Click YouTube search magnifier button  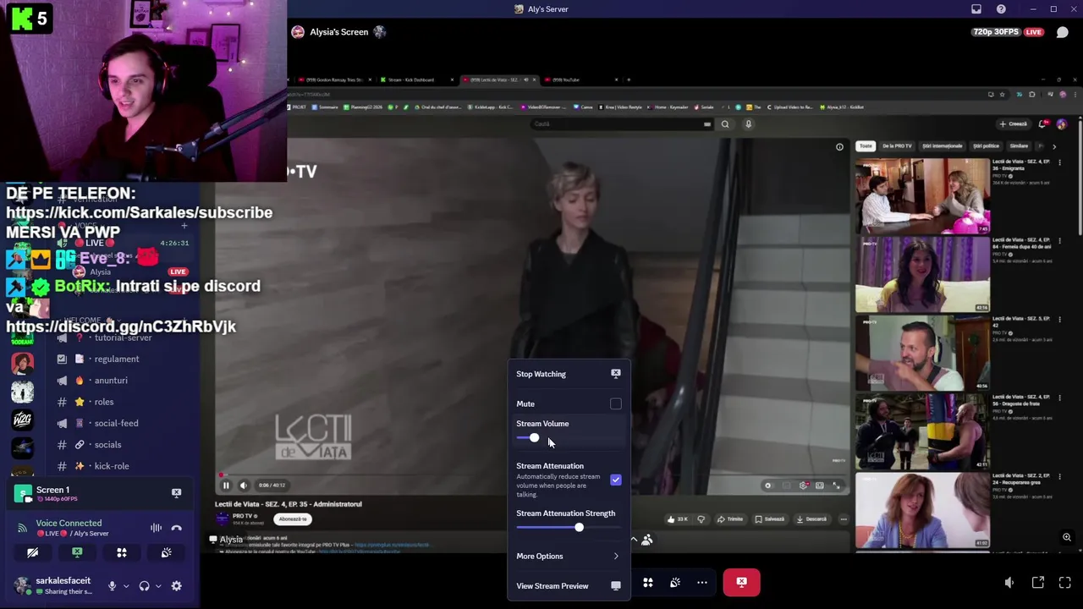pos(725,124)
